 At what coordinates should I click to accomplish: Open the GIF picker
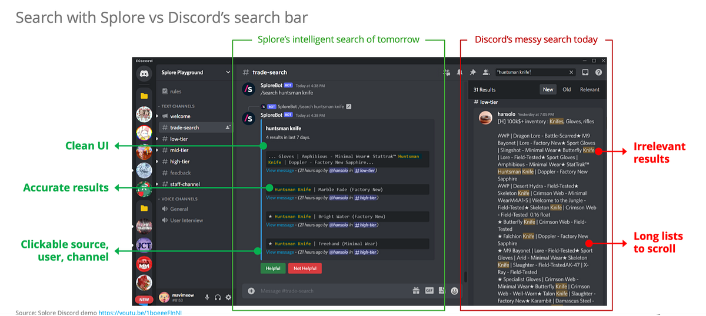(x=429, y=290)
